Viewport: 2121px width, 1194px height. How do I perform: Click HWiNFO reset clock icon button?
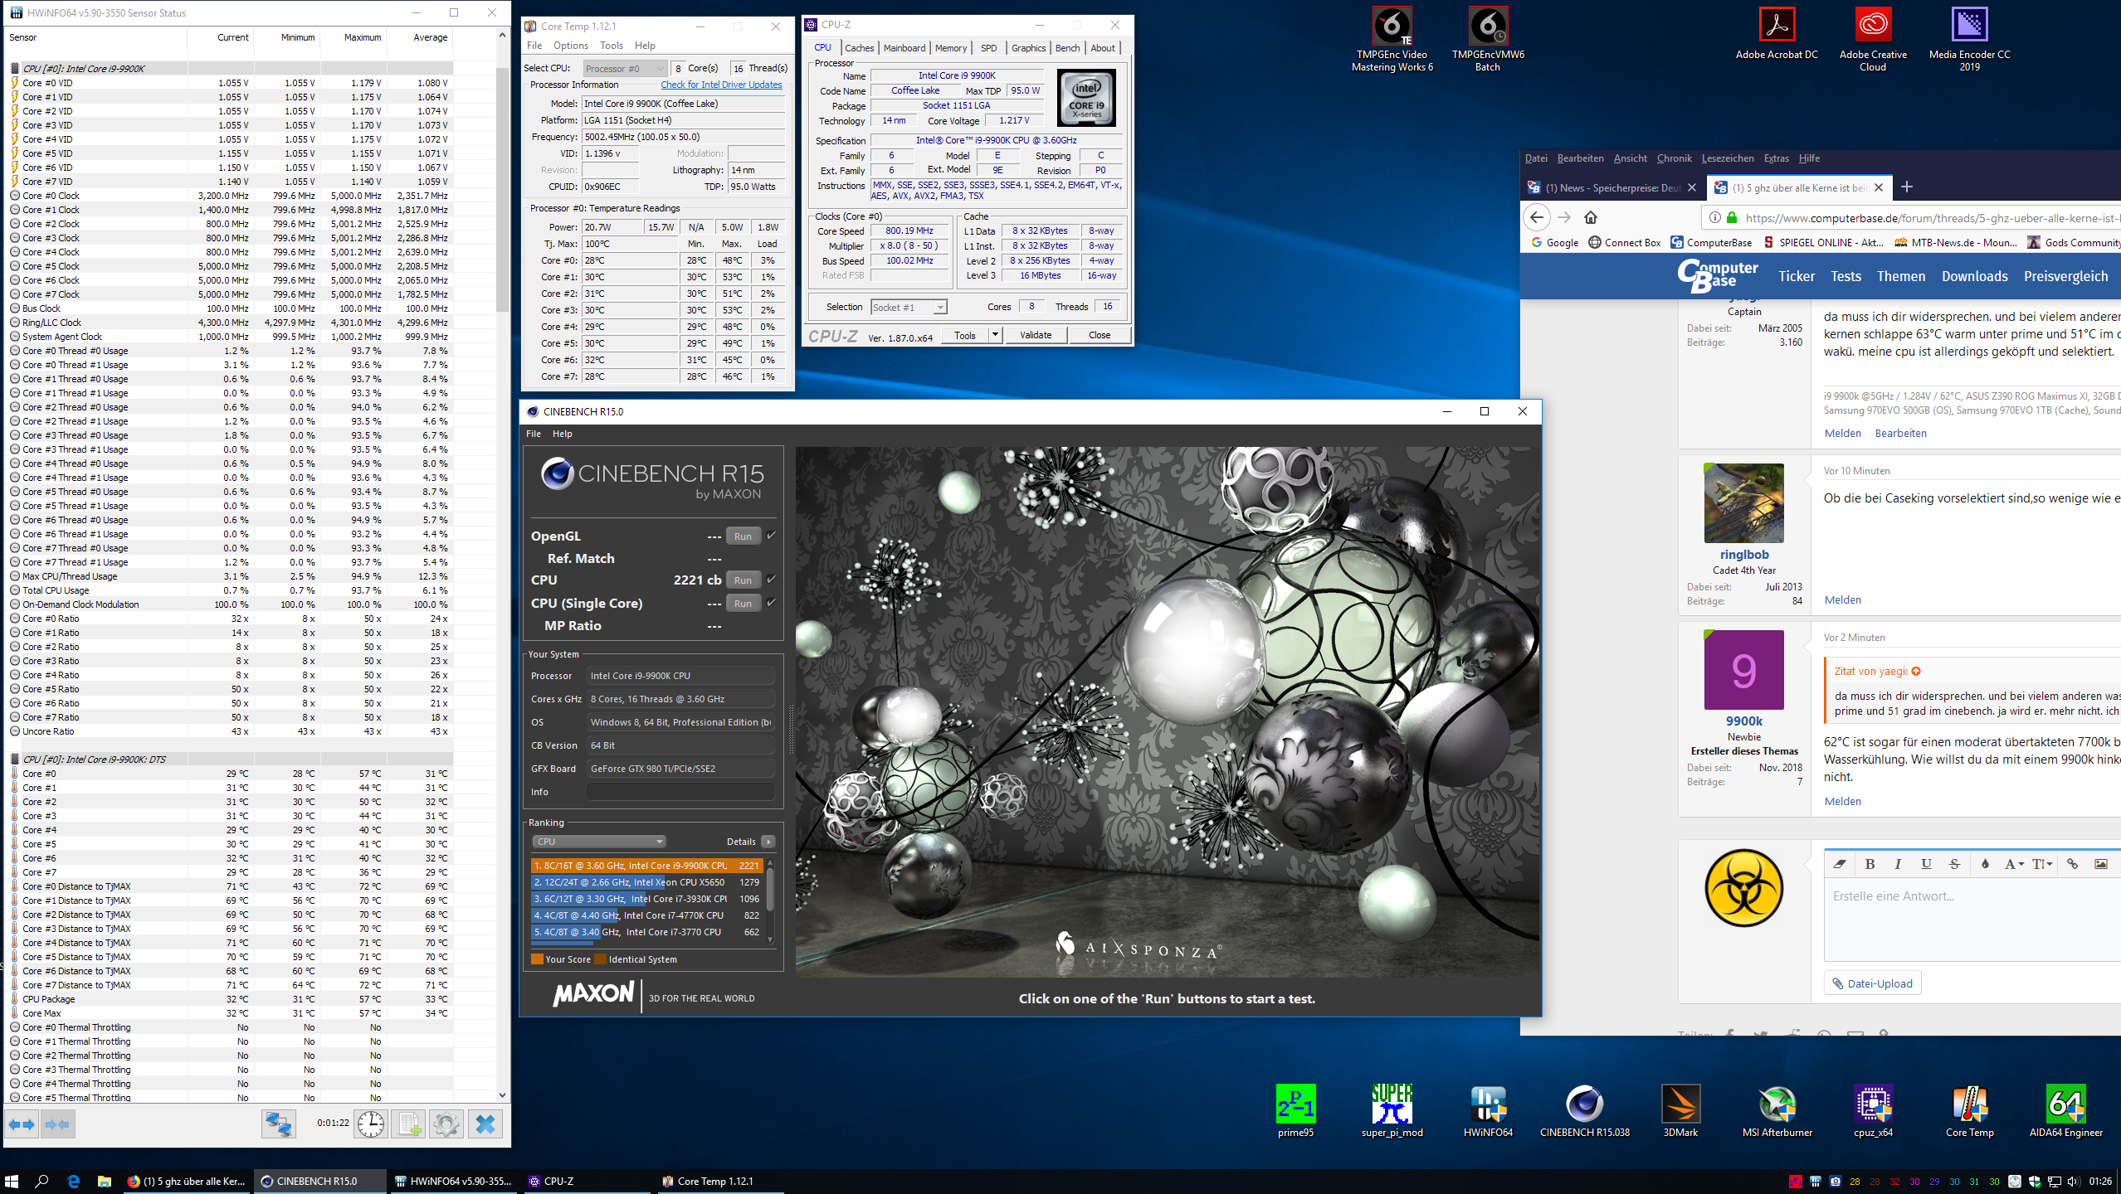click(370, 1124)
